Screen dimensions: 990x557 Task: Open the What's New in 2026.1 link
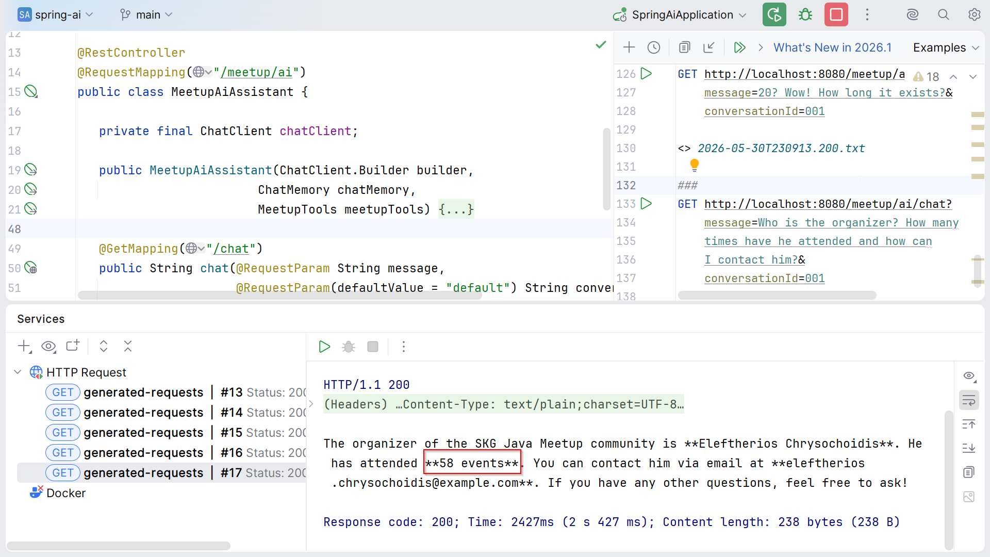pos(832,47)
